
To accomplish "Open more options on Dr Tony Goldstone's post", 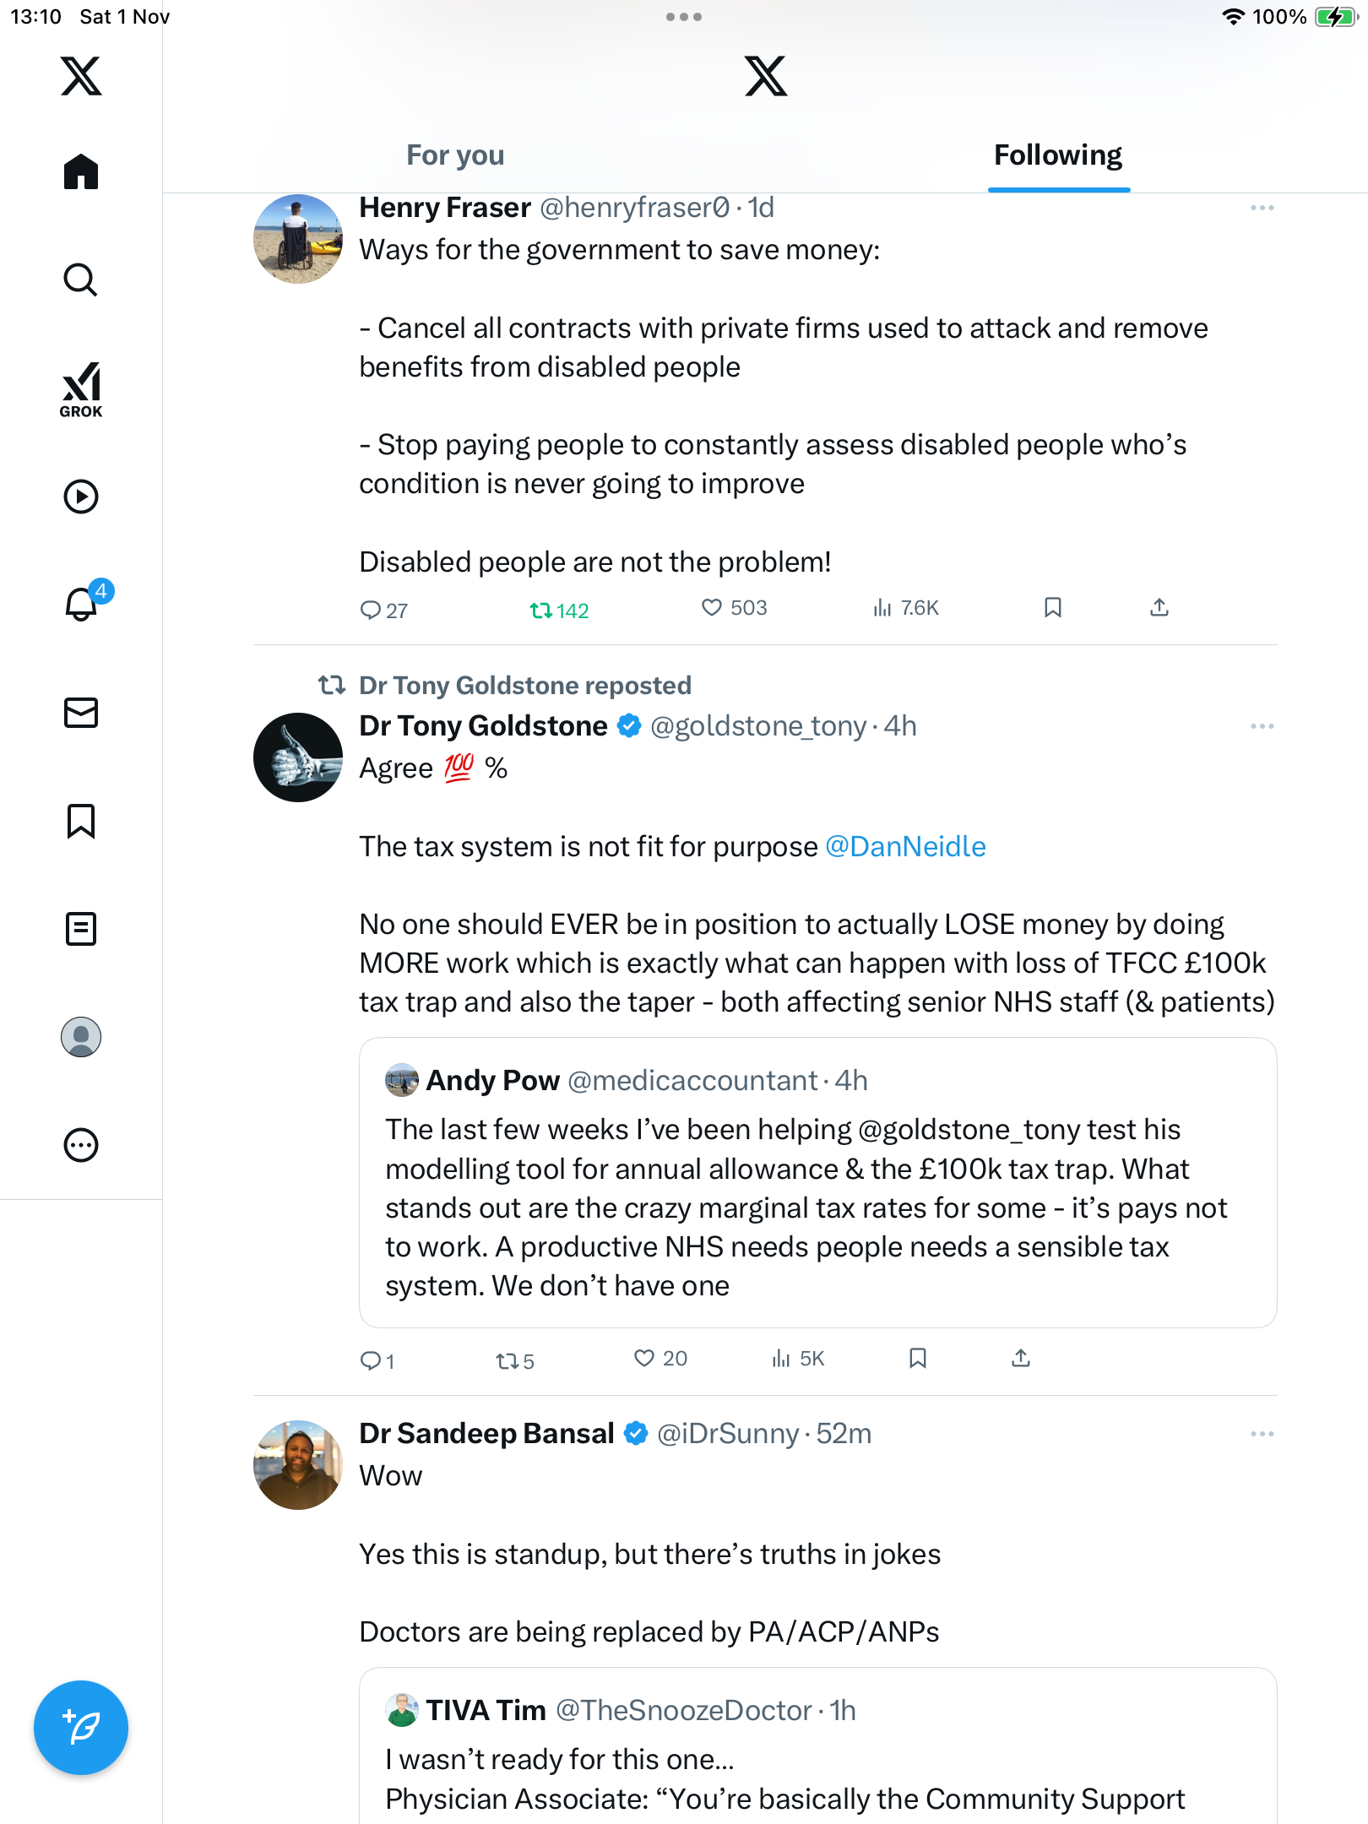I will (1262, 726).
